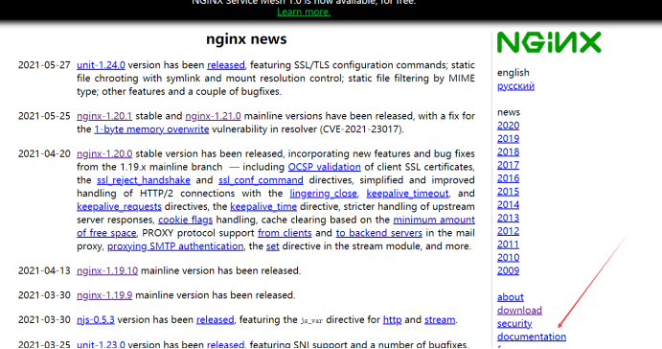
Task: Open the nginx-1.20.1 stable link
Action: coord(104,116)
